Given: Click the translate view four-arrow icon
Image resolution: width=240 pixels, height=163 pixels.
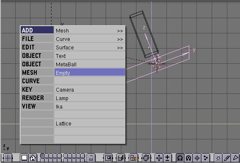Looking at the screenshot, I should [159, 158].
